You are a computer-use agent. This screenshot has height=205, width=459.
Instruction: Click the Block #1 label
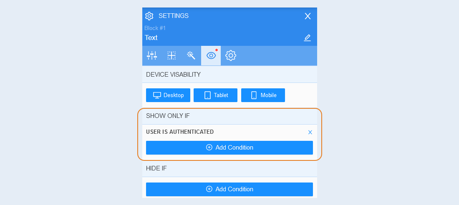tap(155, 28)
